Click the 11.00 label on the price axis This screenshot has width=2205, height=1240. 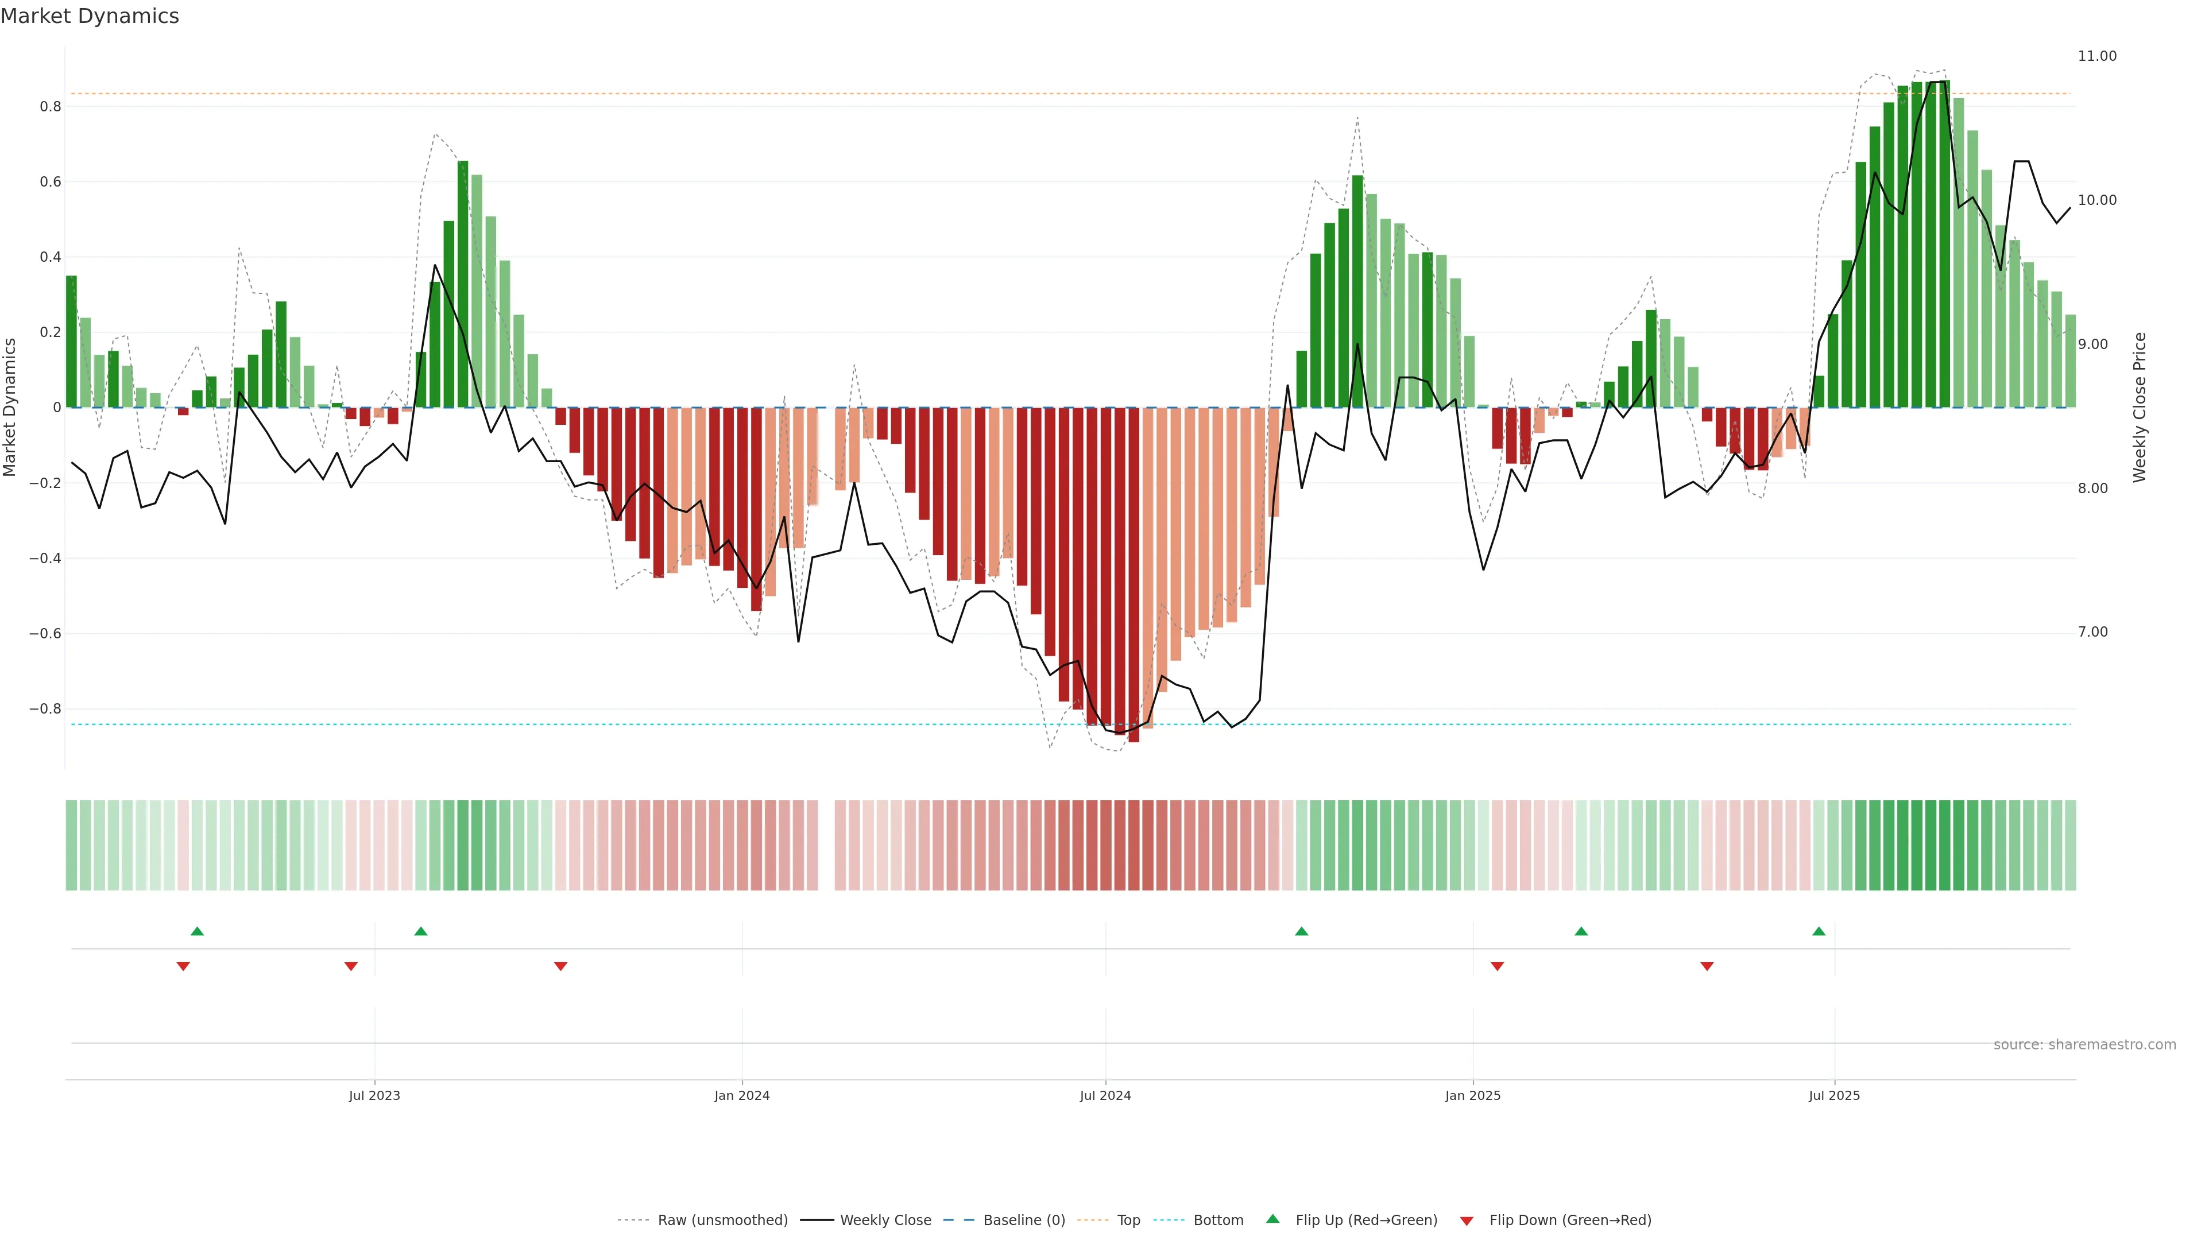point(2096,56)
